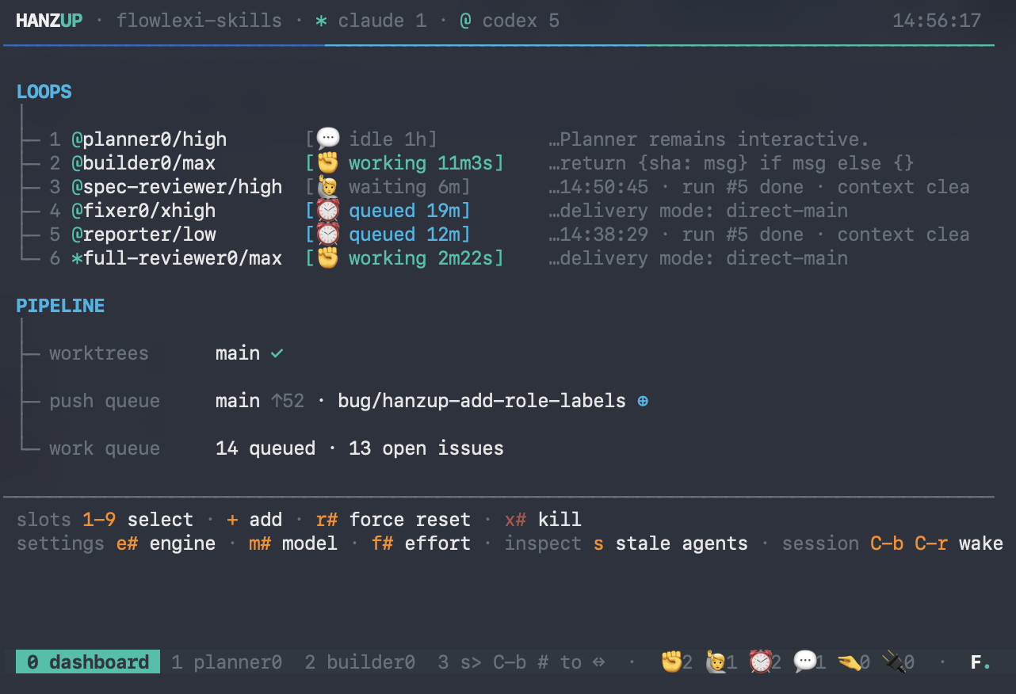Click the 14:56:17 clock
Screen dimensions: 1016x694
tap(937, 21)
